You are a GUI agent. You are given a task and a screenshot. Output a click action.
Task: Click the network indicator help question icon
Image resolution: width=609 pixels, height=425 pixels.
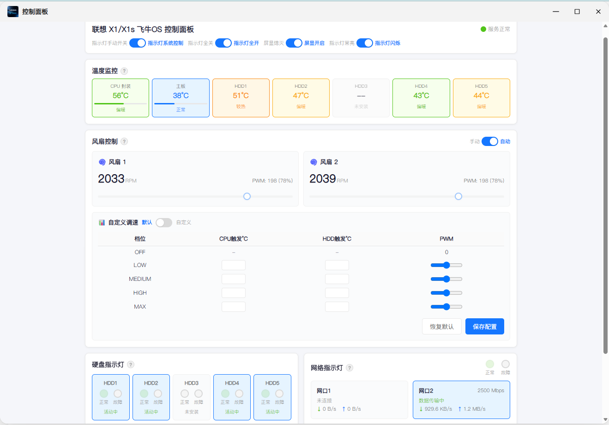350,368
